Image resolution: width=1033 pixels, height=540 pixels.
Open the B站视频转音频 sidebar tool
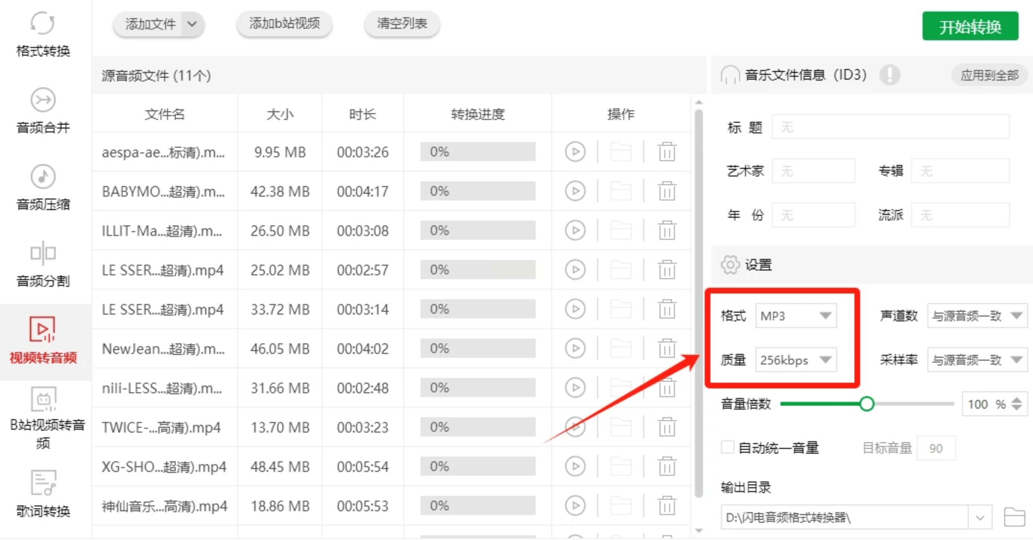click(46, 418)
